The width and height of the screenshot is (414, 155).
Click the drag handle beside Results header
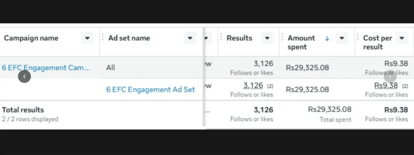pyautogui.click(x=221, y=38)
